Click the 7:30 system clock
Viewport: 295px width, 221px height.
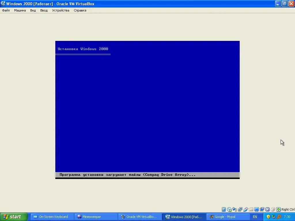point(287,217)
